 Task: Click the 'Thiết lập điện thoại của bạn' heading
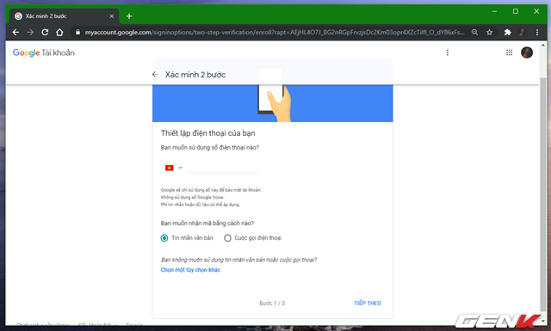coord(208,133)
